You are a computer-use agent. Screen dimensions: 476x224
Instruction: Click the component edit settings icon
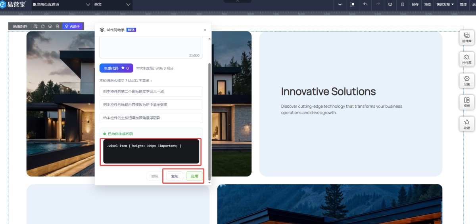(36, 27)
